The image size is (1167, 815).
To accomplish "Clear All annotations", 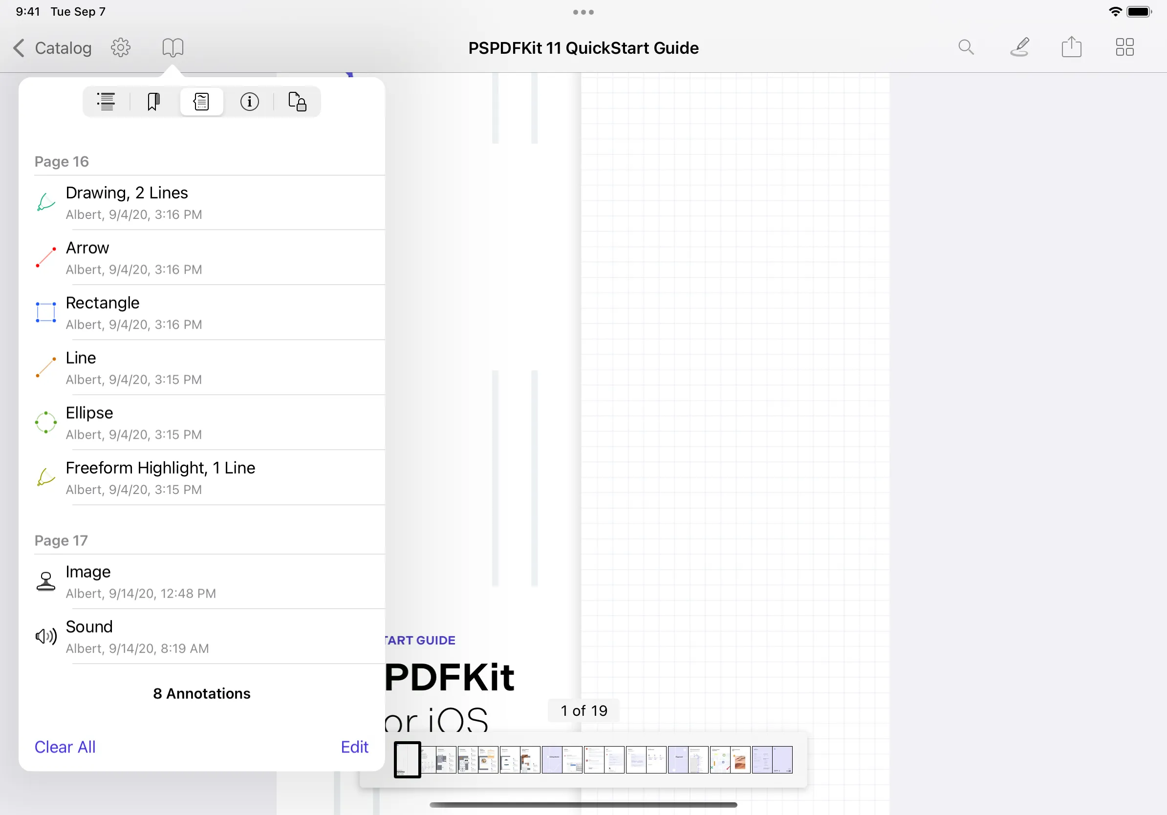I will coord(65,747).
